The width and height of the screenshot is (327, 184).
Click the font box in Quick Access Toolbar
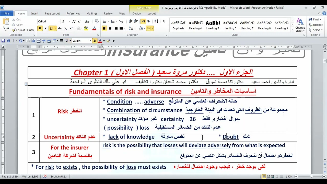point(82,41)
